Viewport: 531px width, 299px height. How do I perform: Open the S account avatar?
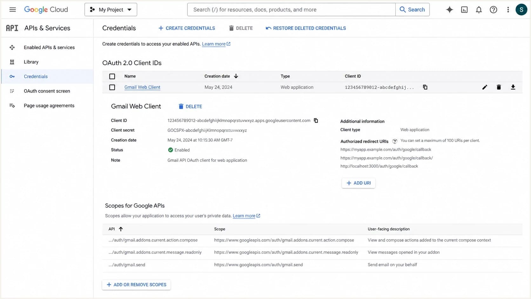point(521,10)
